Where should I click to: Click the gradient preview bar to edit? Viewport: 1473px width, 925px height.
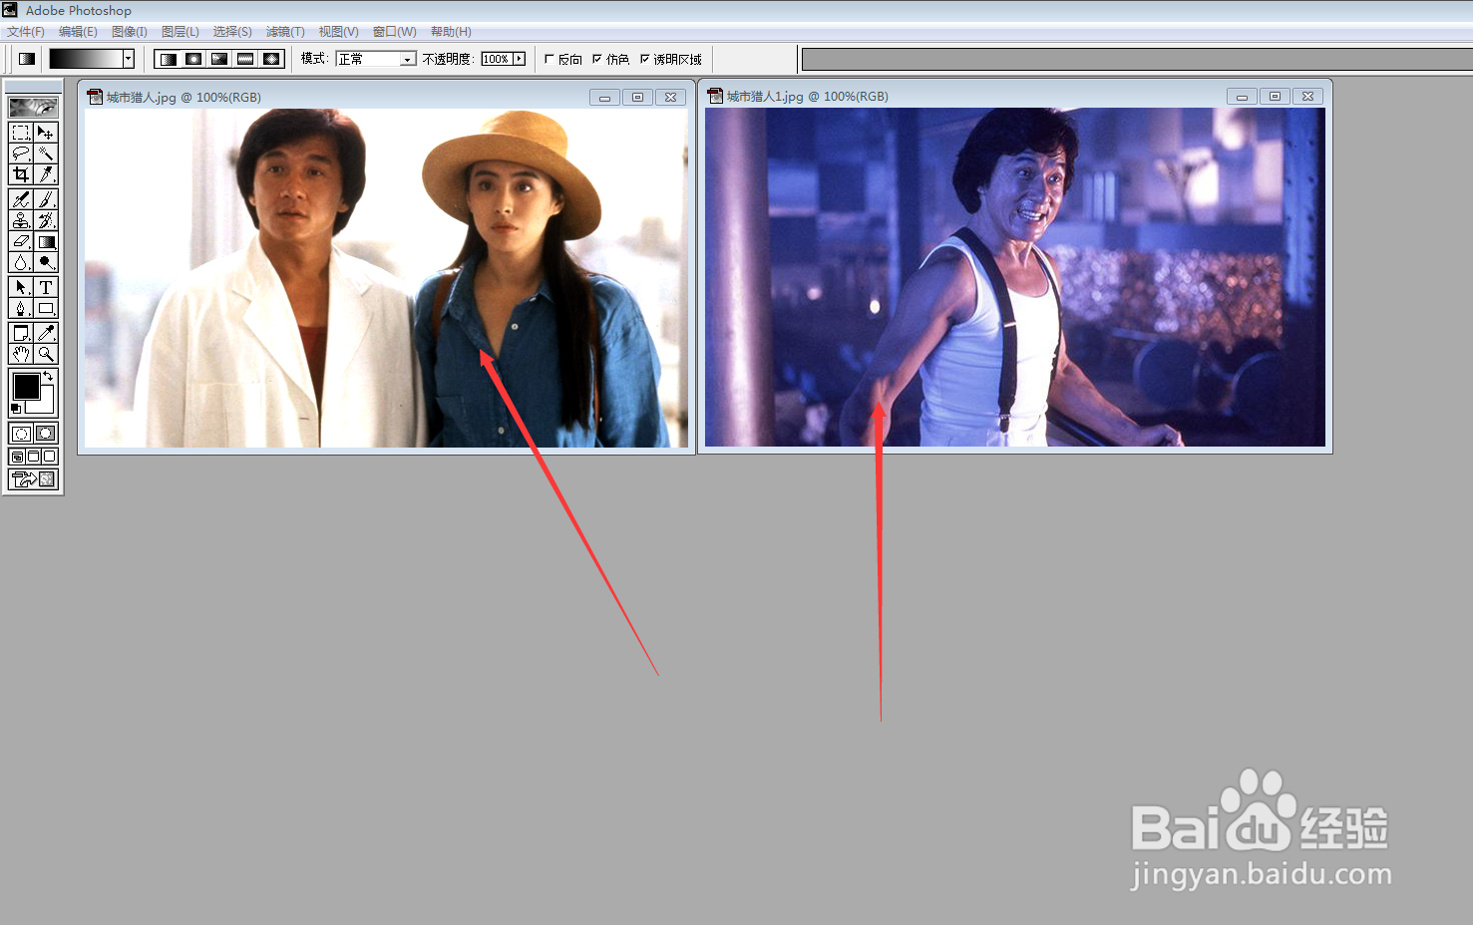(x=86, y=59)
